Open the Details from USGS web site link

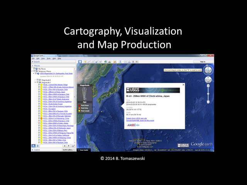click(136, 118)
